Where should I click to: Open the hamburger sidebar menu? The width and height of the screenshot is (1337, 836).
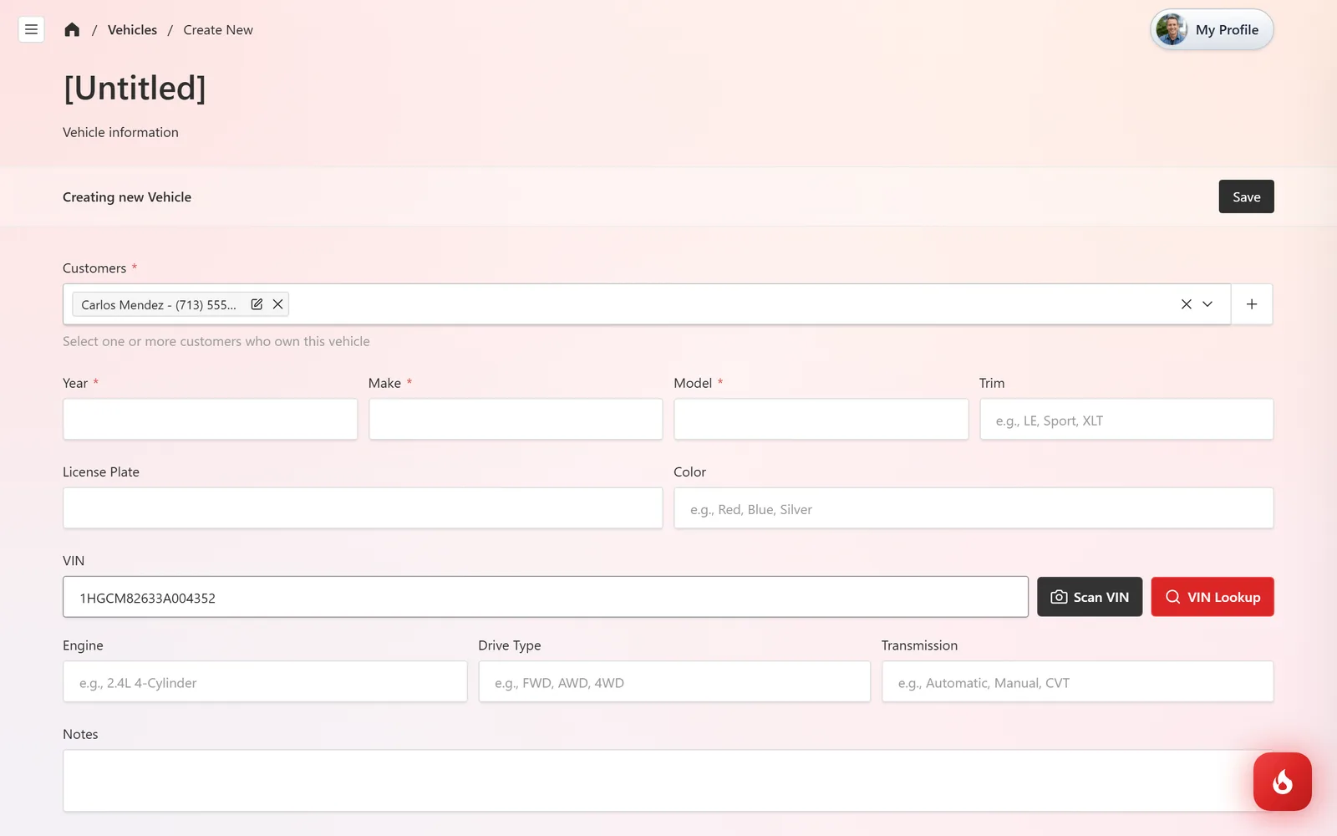(31, 29)
